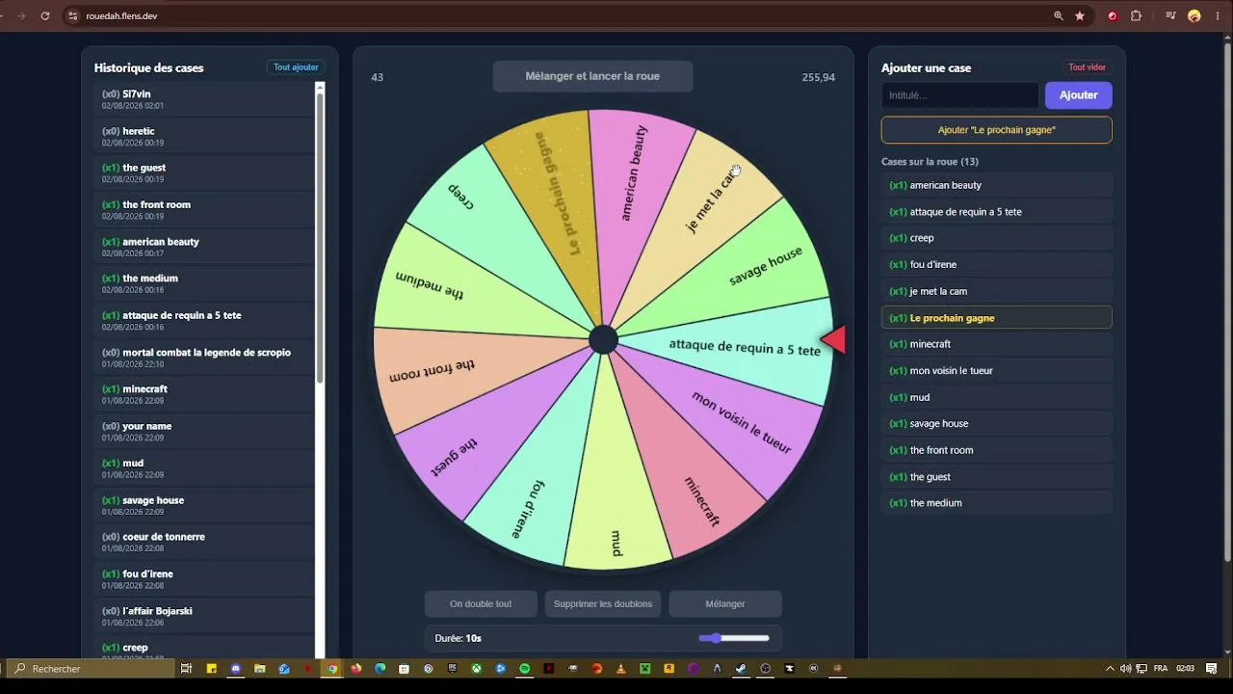Viewport: 1233px width, 694px height.
Task: Open VLC media player from the taskbar
Action: 621,668
